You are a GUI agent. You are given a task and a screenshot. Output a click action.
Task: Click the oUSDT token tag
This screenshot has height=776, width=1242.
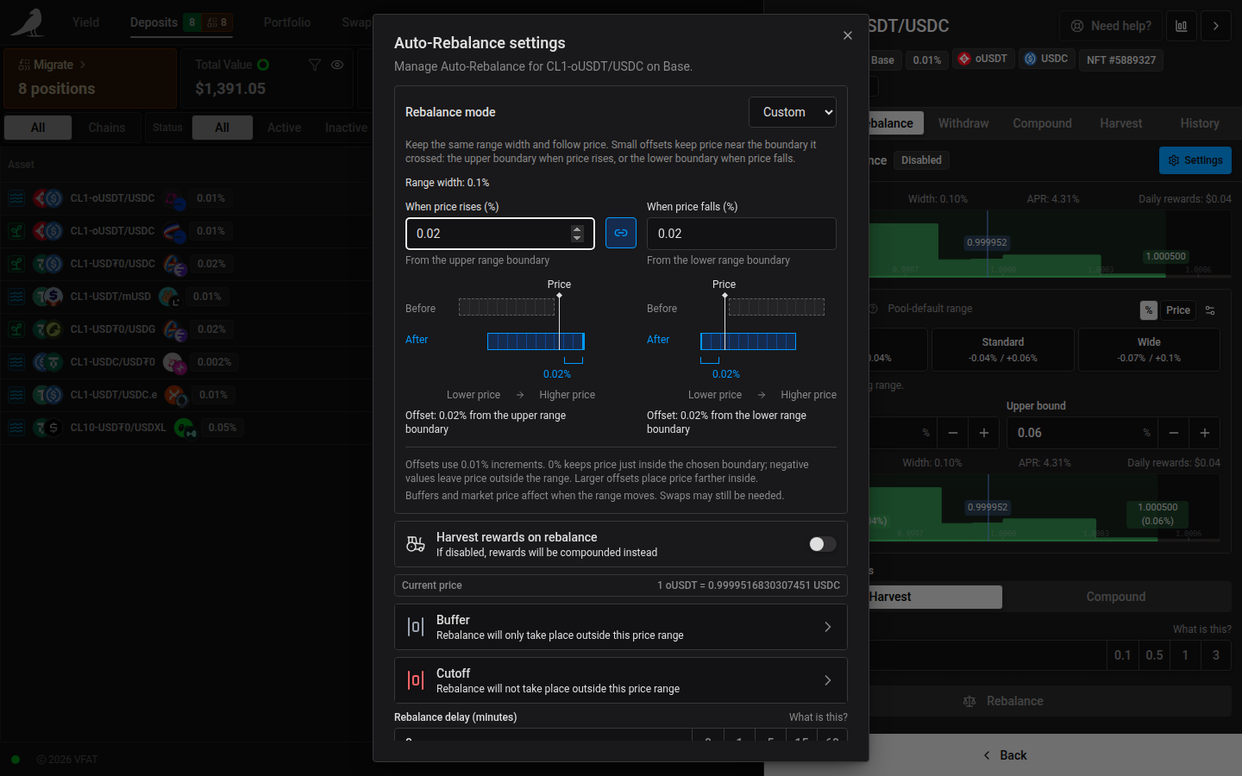pos(983,59)
